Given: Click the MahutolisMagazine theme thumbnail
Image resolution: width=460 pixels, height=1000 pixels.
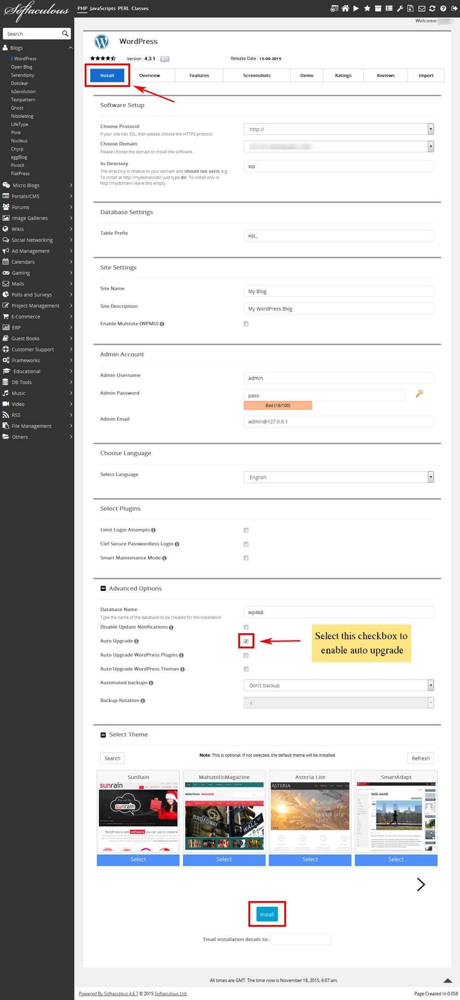Looking at the screenshot, I should click(x=224, y=817).
